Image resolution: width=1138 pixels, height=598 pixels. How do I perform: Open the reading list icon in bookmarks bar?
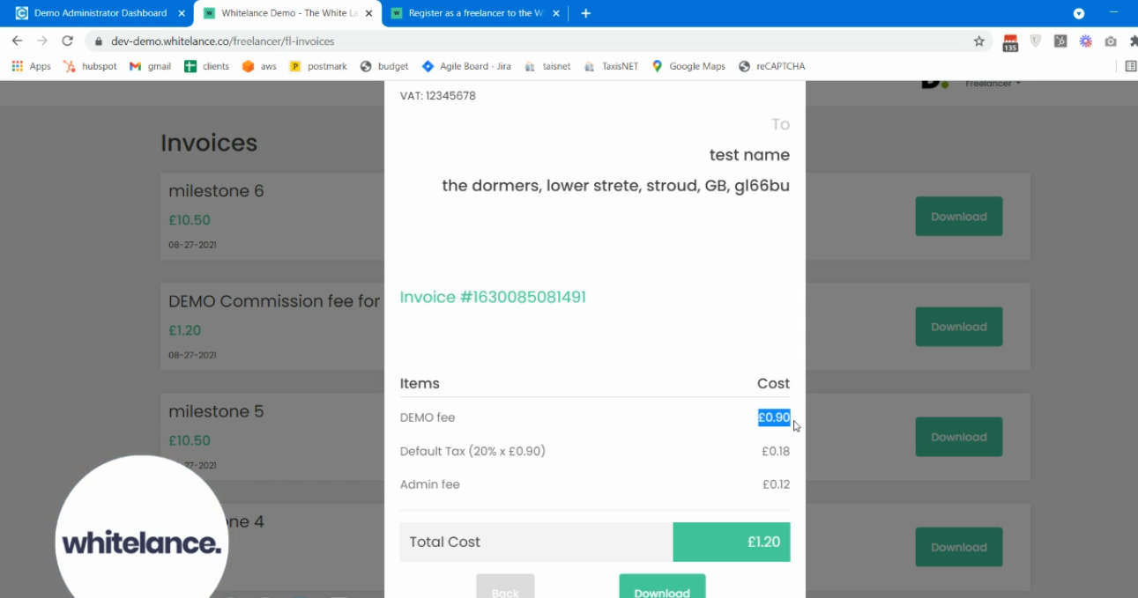pos(1131,66)
